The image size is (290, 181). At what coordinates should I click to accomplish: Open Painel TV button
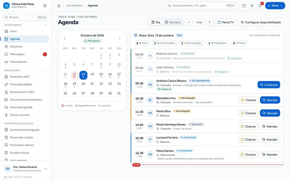225,22
